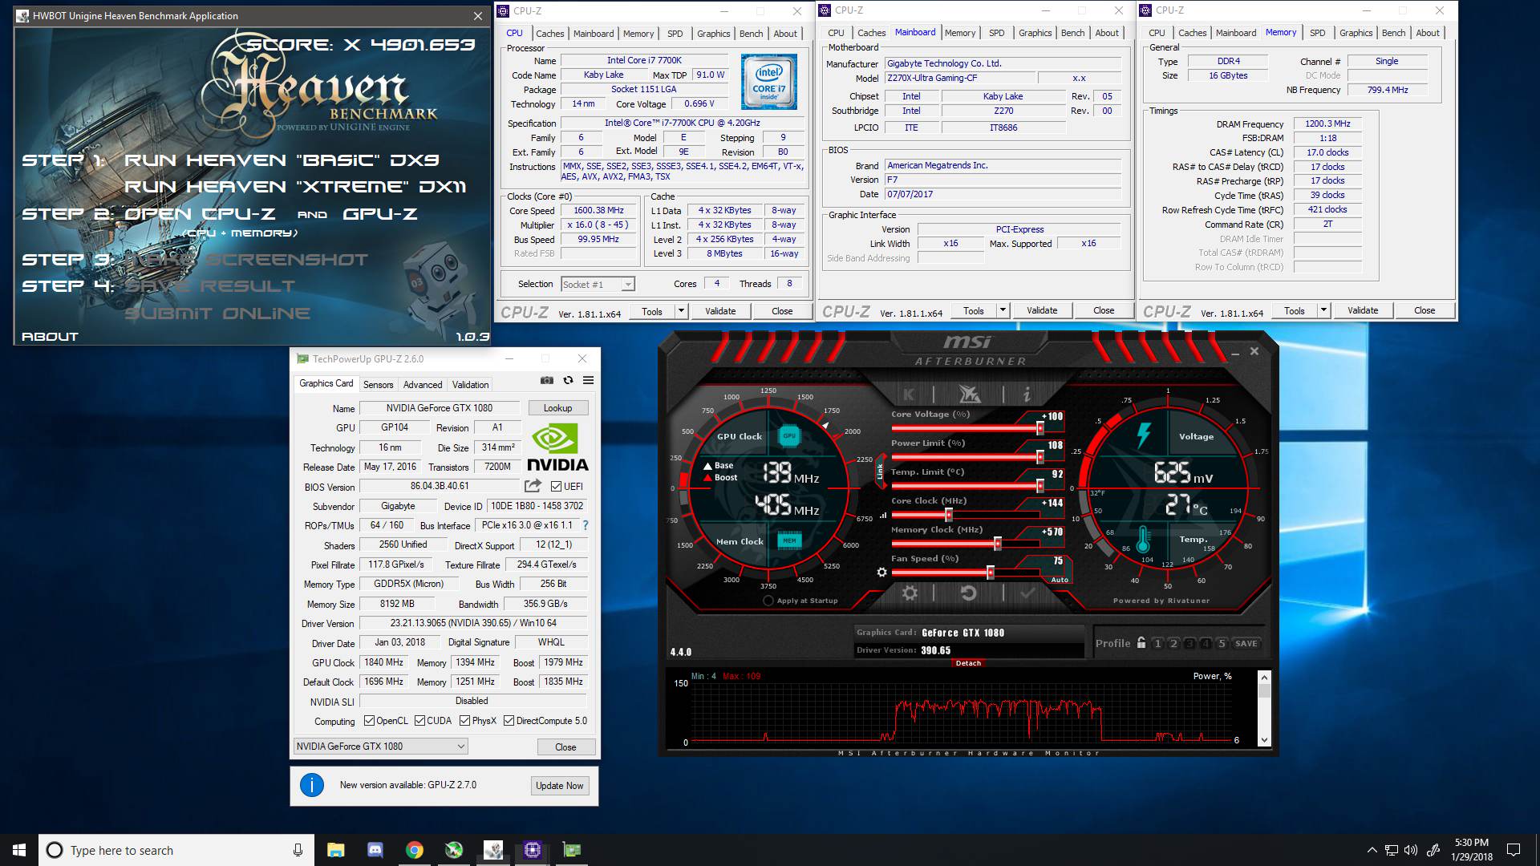Image resolution: width=1540 pixels, height=866 pixels.
Task: Click the Link toggle beside power sliders
Action: pyautogui.click(x=880, y=471)
